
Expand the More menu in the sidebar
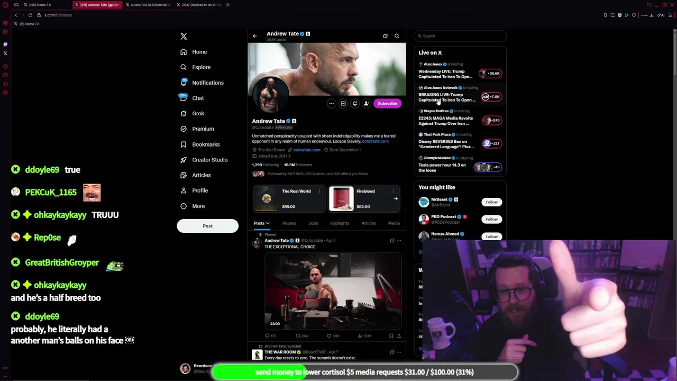[x=193, y=206]
